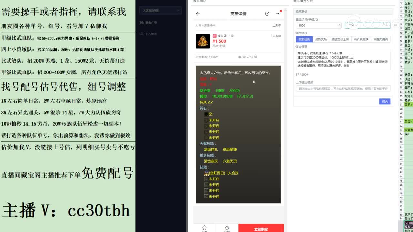
Task: Open the 大话2经典版 game dropdown
Action: (160, 11)
